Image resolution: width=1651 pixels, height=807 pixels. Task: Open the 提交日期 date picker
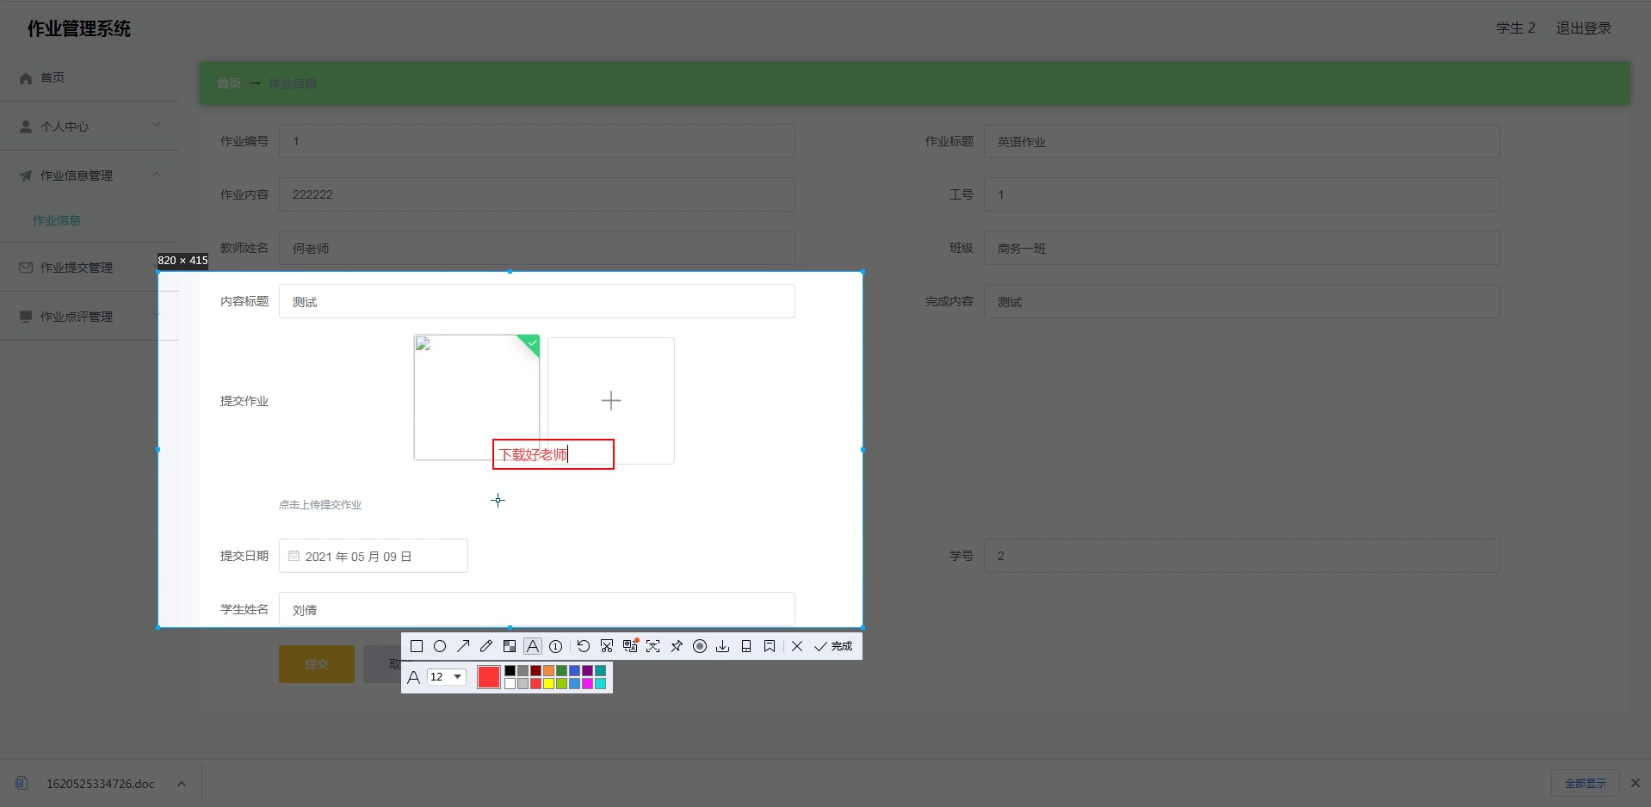coord(373,556)
